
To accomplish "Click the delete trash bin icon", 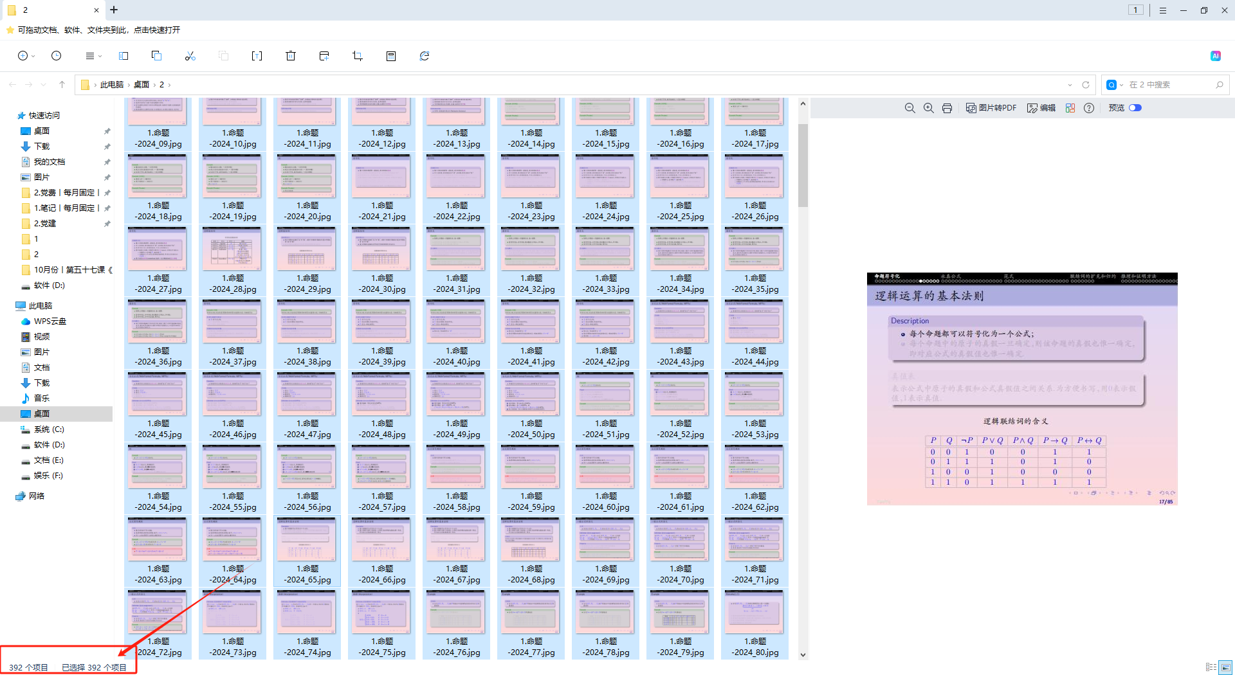I will coord(291,56).
